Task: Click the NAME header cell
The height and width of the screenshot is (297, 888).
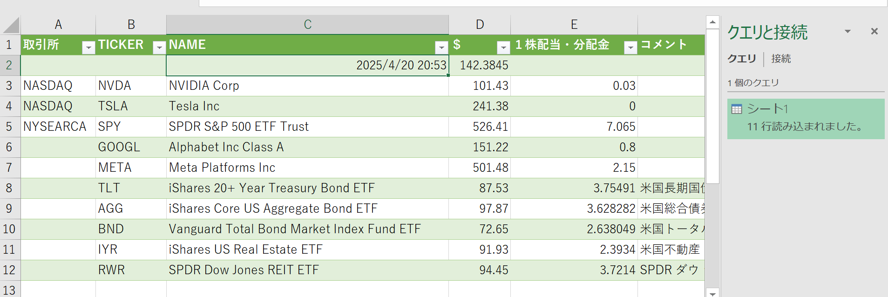Action: (307, 45)
